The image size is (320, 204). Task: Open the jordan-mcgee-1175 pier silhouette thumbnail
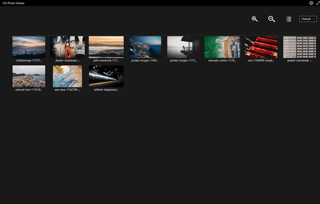pyautogui.click(x=183, y=47)
